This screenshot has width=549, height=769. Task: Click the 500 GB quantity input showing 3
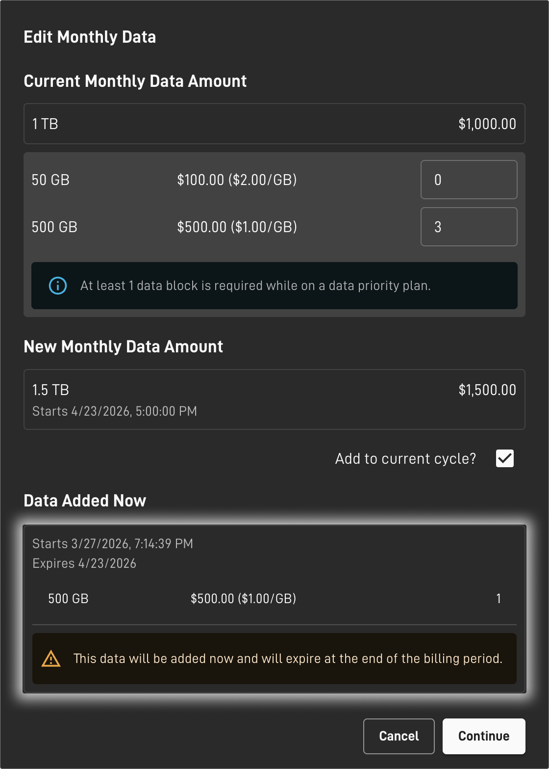(469, 227)
